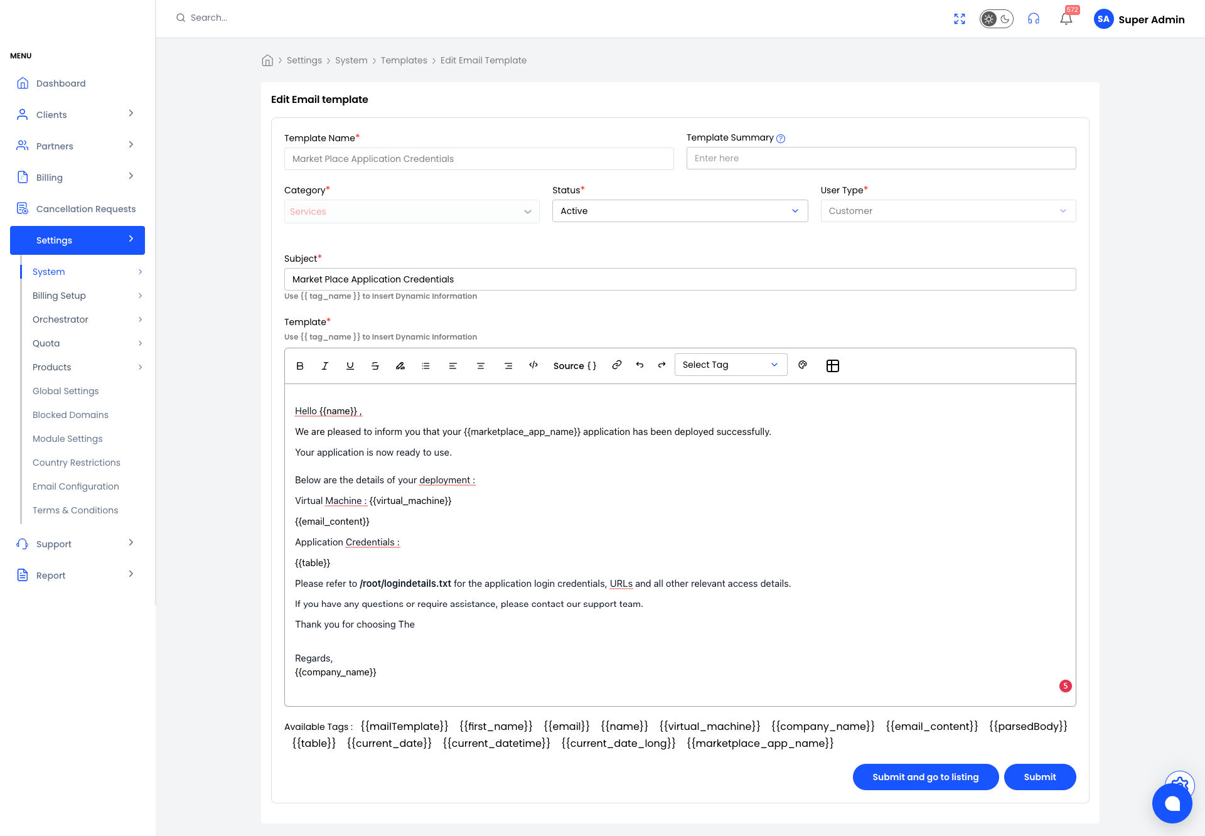Viewport: 1205px width, 836px height.
Task: Open the User Type dropdown
Action: coord(948,211)
